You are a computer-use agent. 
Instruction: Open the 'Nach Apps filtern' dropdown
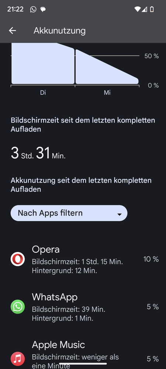click(69, 213)
